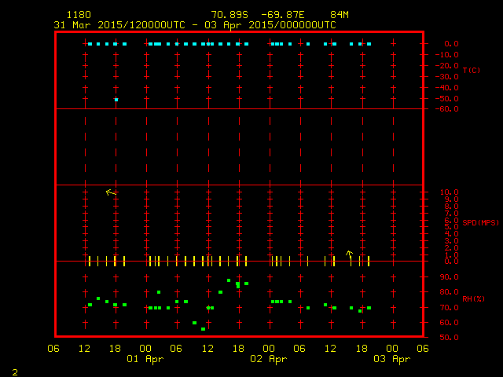Click the yellow wind arrow near 03 Apr

pyautogui.click(x=350, y=254)
